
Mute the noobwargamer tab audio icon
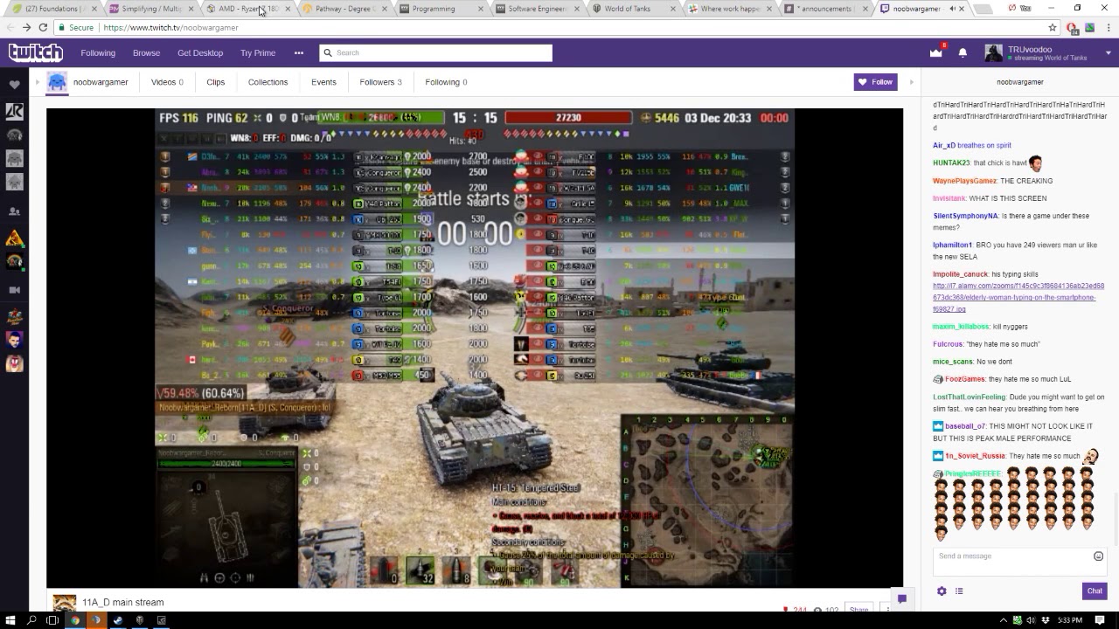pyautogui.click(x=952, y=9)
